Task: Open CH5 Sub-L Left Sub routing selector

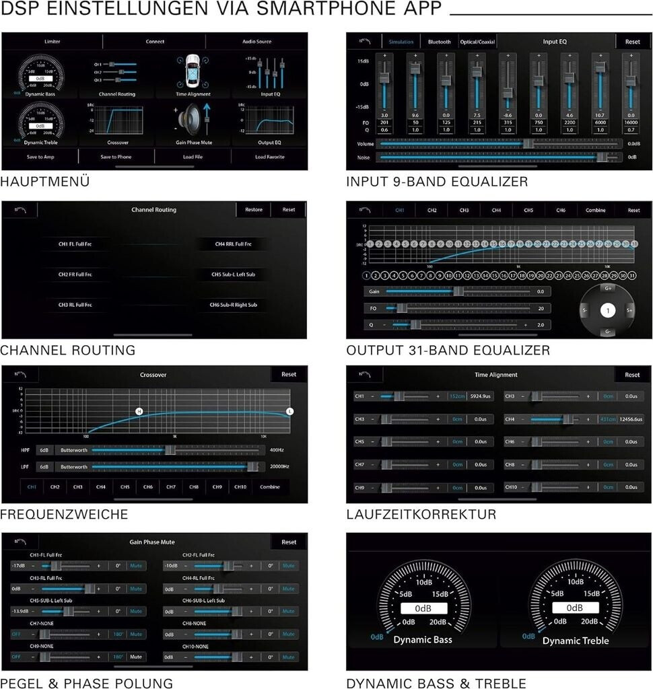Action: [x=233, y=275]
